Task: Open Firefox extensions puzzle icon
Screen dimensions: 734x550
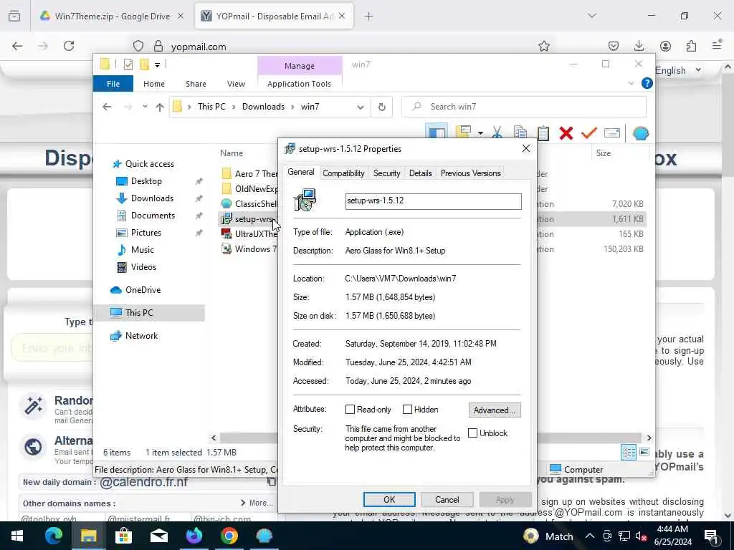Action: click(x=691, y=46)
